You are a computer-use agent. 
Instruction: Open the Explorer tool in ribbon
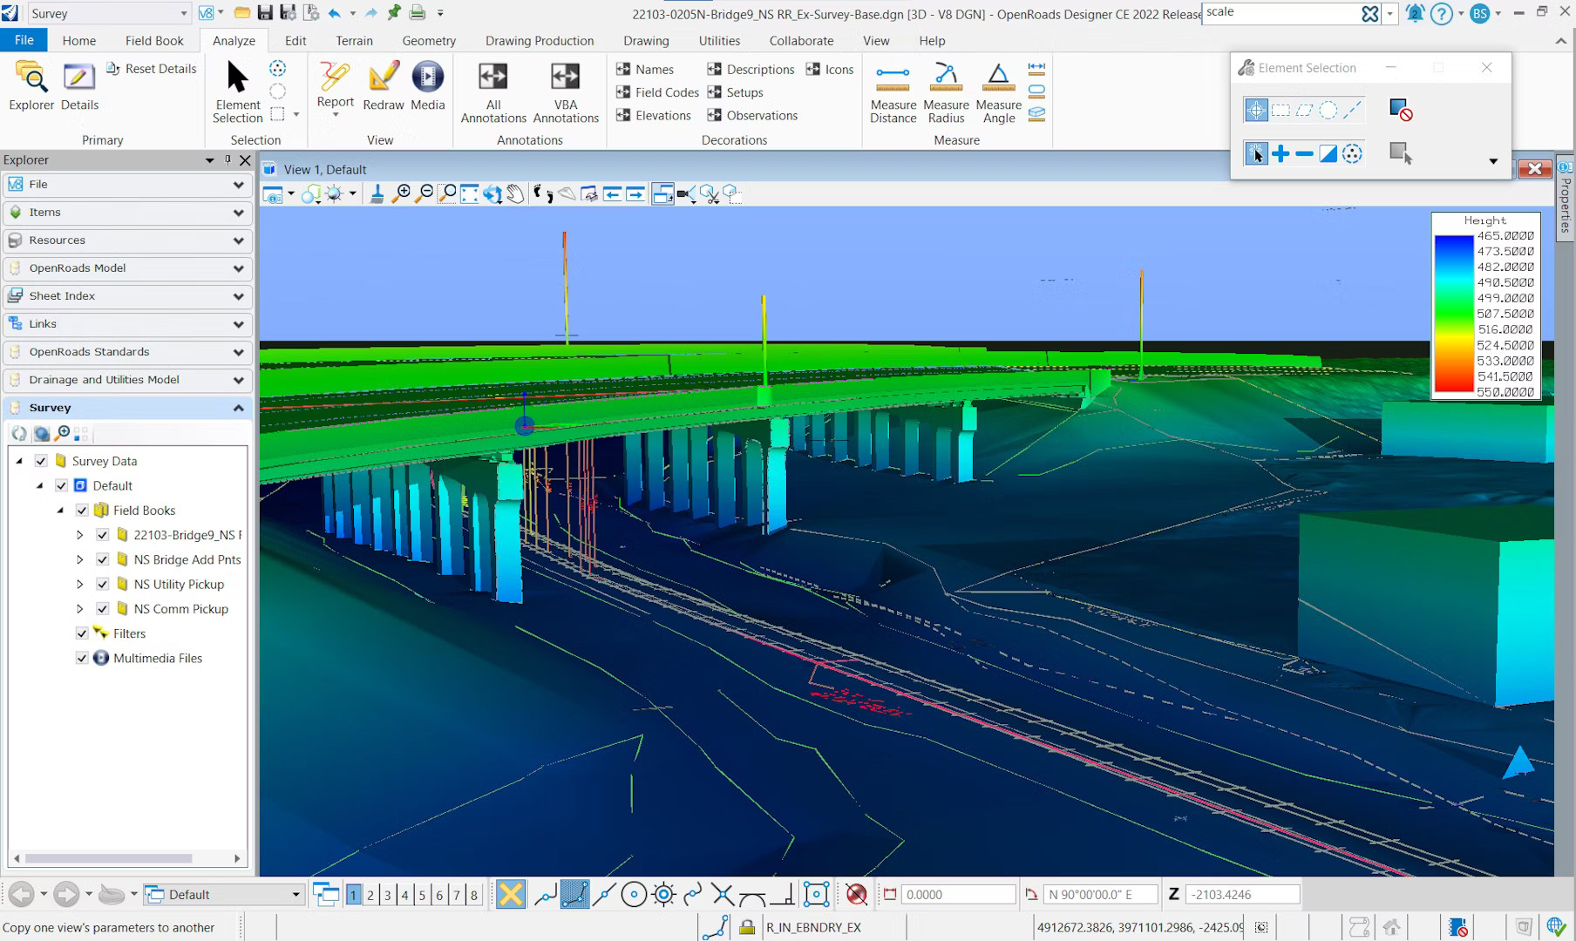31,86
